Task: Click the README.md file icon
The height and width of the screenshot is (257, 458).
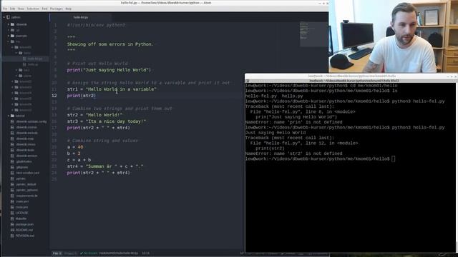Action: click(x=12, y=230)
